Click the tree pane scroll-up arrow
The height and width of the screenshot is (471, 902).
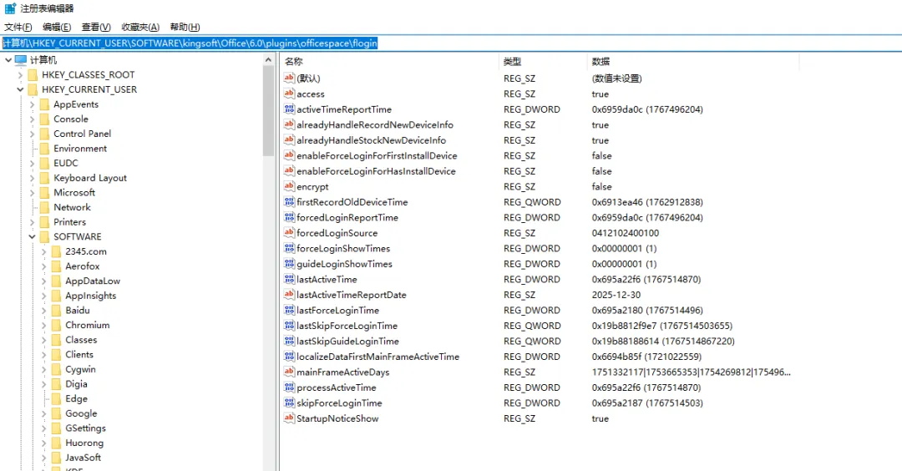(268, 60)
